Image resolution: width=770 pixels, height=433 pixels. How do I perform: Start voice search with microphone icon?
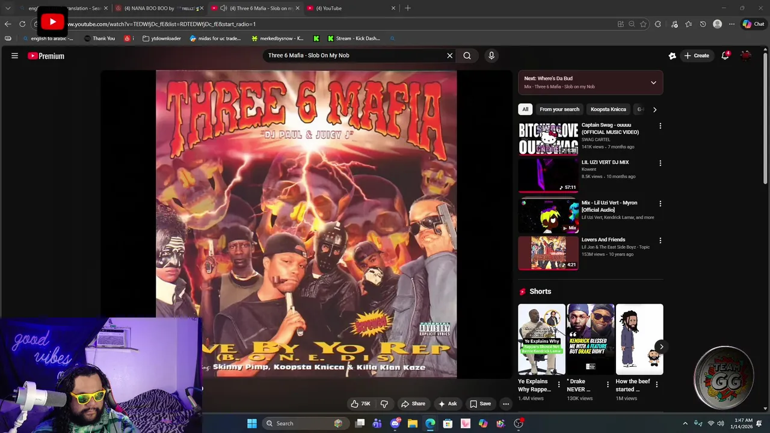491,55
